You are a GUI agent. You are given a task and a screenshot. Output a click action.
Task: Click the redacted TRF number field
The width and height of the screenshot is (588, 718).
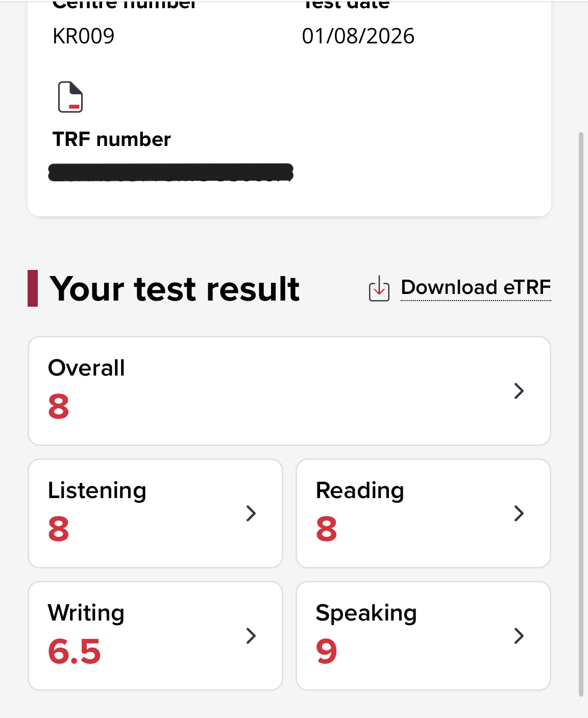[x=171, y=172]
